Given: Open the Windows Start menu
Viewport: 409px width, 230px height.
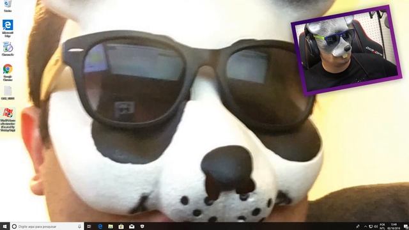Looking at the screenshot, I should (x=4, y=226).
